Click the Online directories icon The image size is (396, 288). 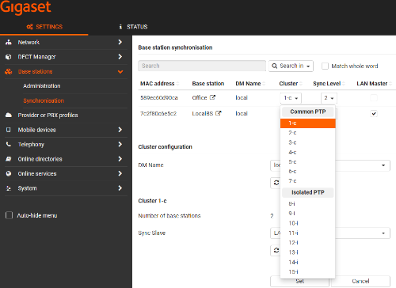tap(9, 159)
